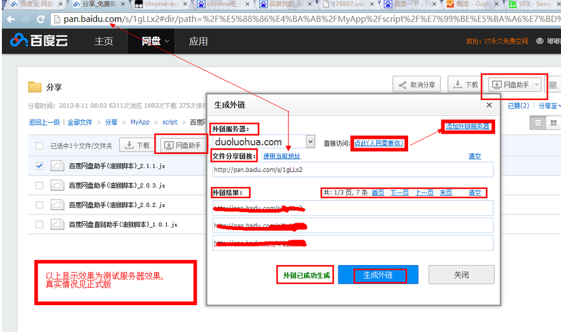Screen dimensions: 561x332
Task: Click the top 下载 button
Action: tap(466, 84)
